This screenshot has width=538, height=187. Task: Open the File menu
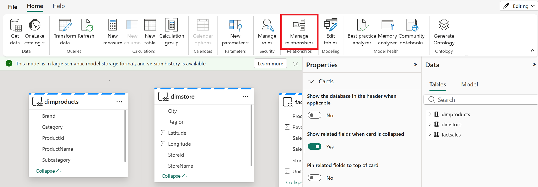click(x=13, y=7)
